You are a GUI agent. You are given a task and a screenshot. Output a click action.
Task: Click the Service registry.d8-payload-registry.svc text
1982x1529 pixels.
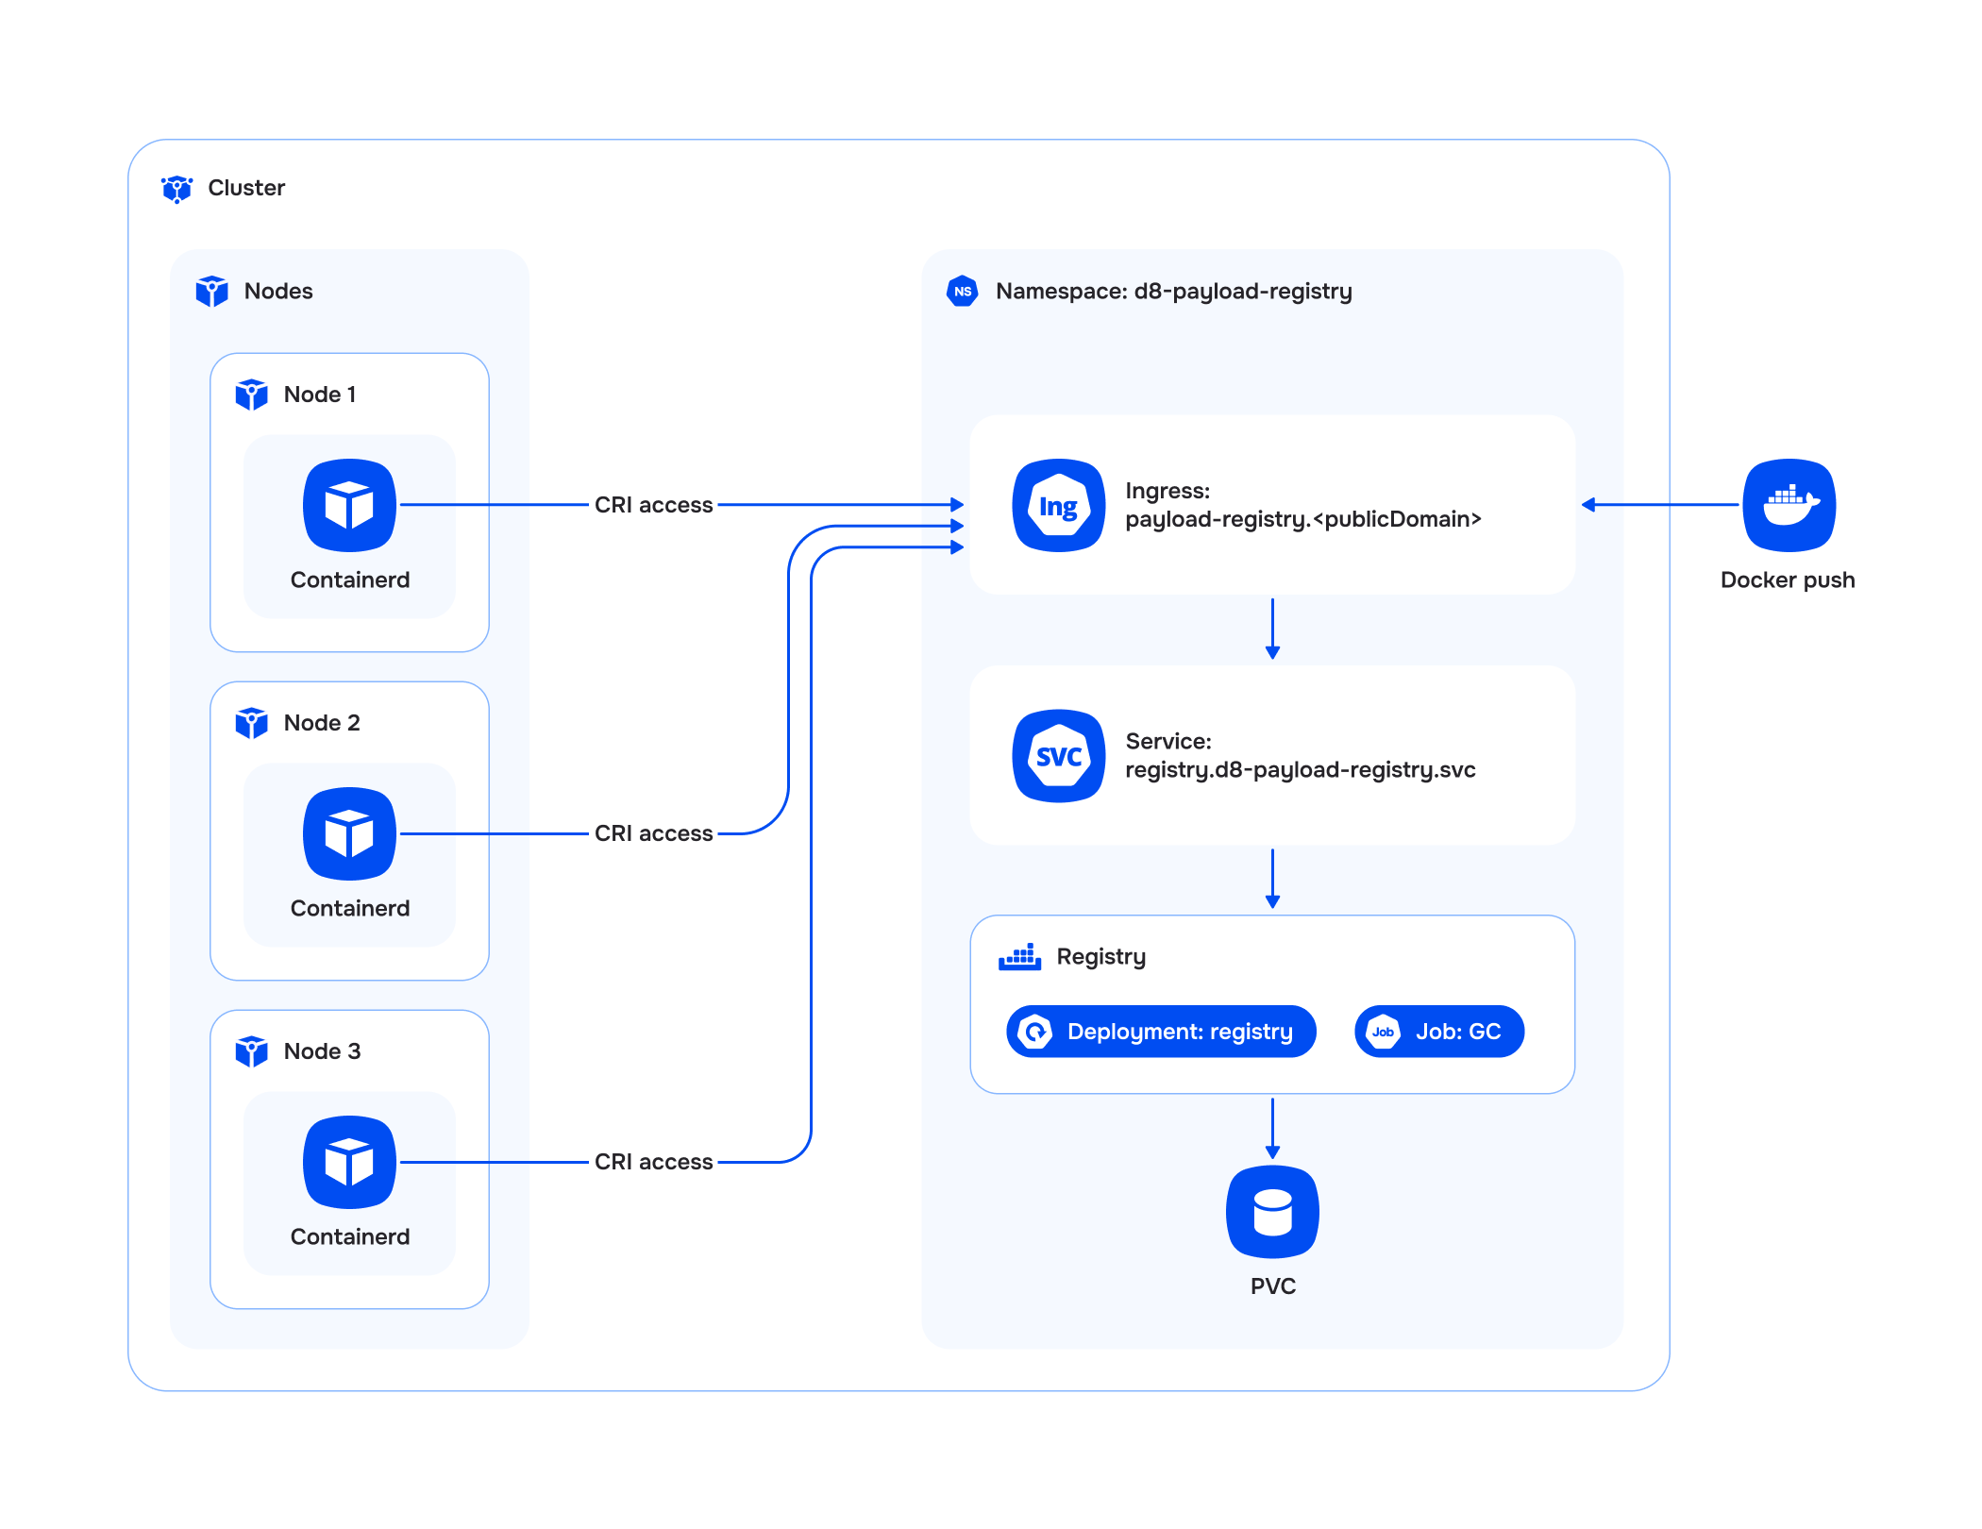[x=1300, y=770]
